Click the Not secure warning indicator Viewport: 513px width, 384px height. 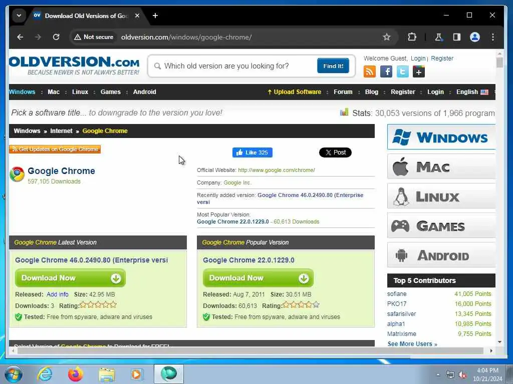[x=94, y=37]
